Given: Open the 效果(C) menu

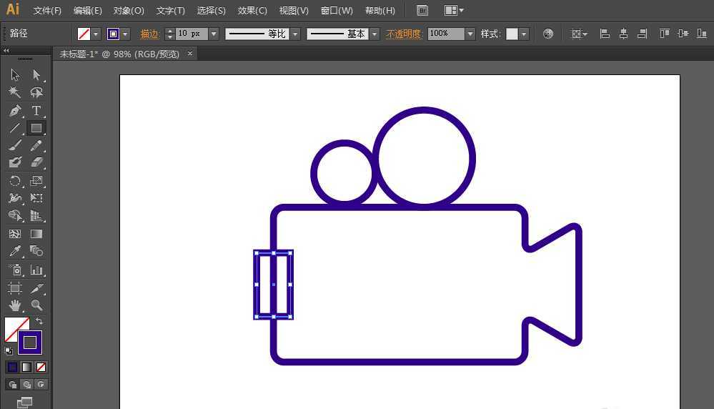Looking at the screenshot, I should (252, 11).
